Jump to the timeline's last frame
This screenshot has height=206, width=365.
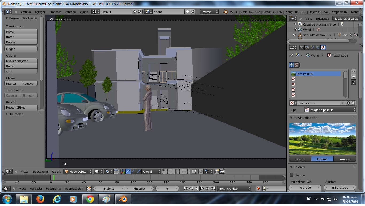pyautogui.click(x=213, y=189)
